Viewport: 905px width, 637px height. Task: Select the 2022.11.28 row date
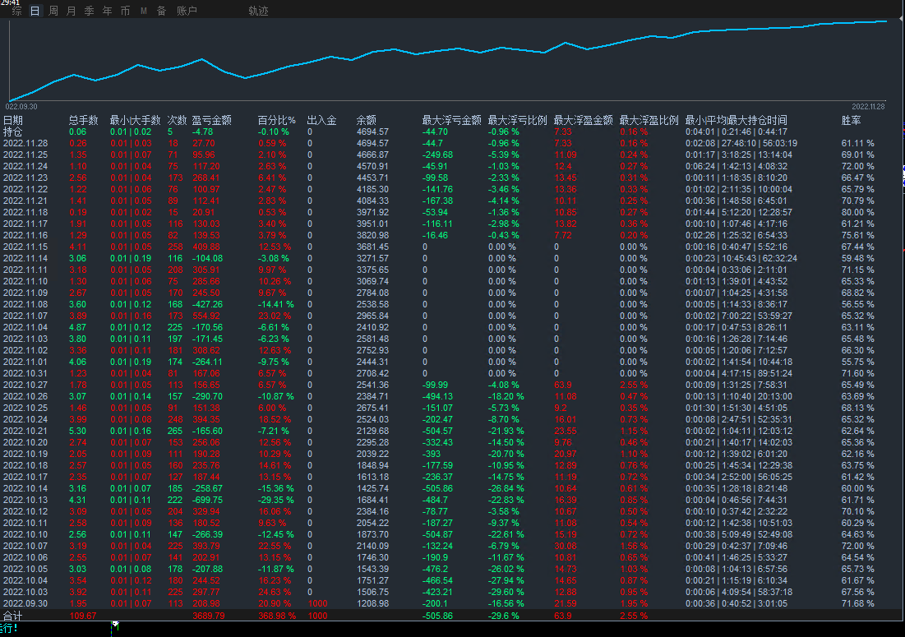(x=25, y=143)
